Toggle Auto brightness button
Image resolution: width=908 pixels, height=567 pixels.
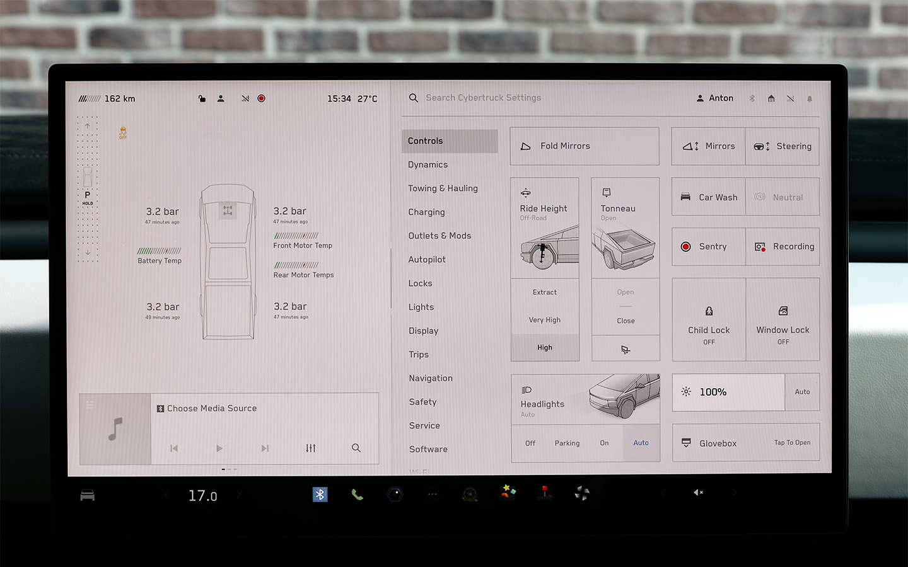click(802, 392)
